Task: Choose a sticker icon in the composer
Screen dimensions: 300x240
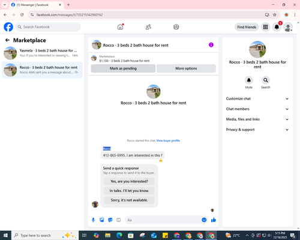Action: click(x=110, y=220)
